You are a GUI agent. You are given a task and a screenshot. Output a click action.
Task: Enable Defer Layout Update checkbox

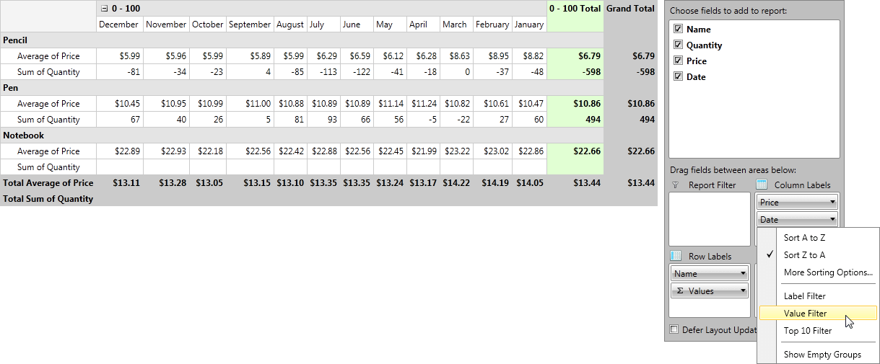(674, 329)
